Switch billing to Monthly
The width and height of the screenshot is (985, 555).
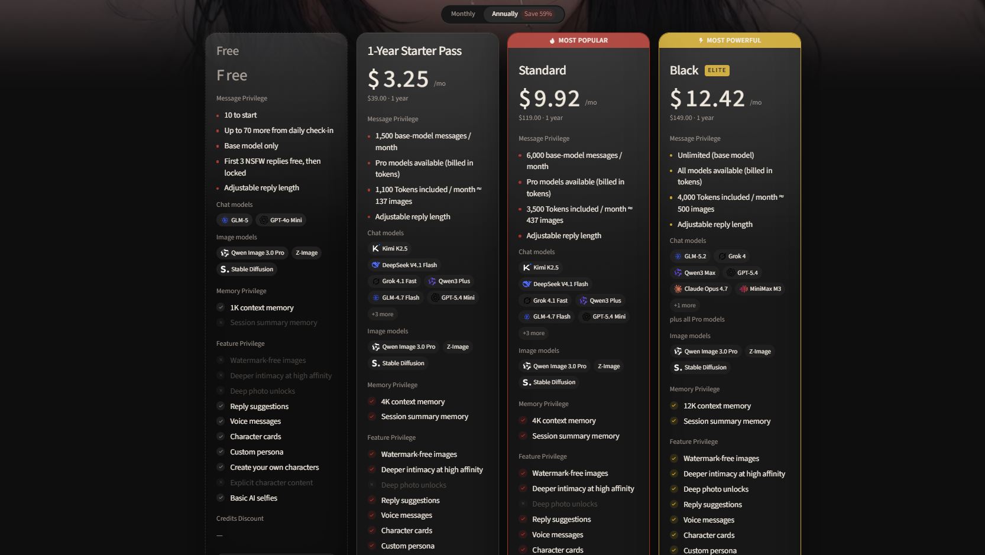[463, 14]
